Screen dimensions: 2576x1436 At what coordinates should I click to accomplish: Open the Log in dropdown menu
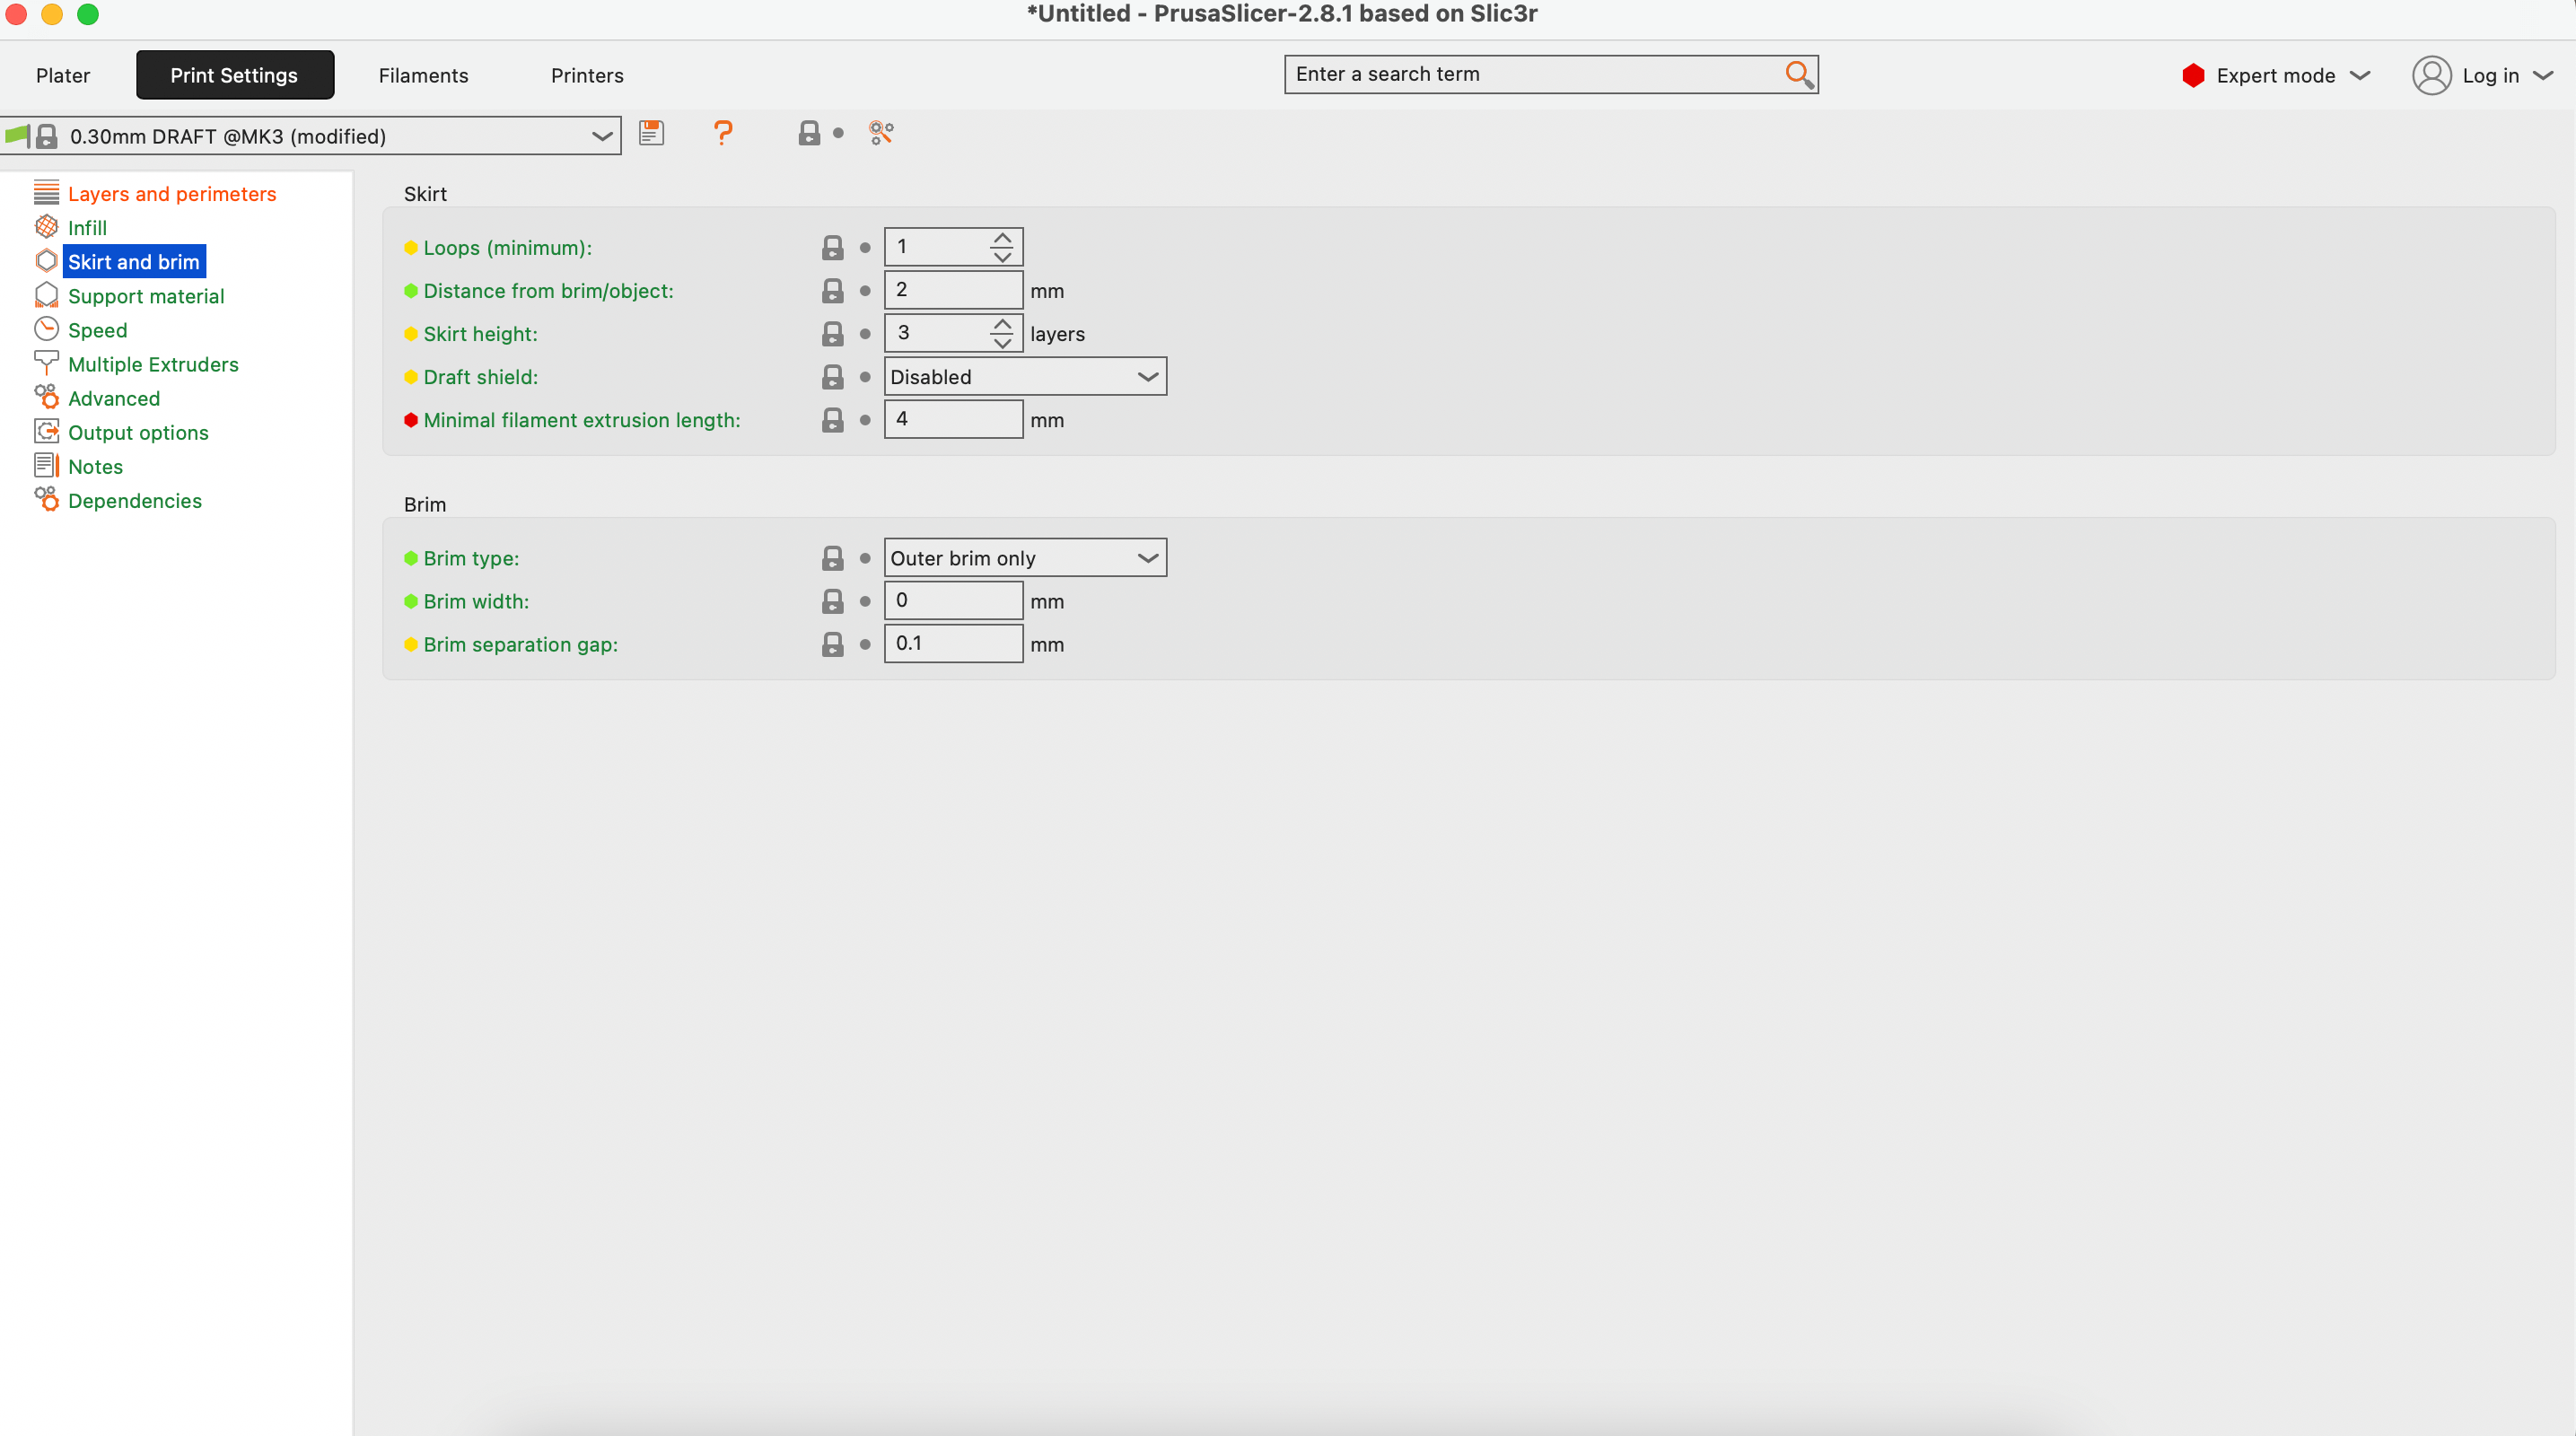2484,75
